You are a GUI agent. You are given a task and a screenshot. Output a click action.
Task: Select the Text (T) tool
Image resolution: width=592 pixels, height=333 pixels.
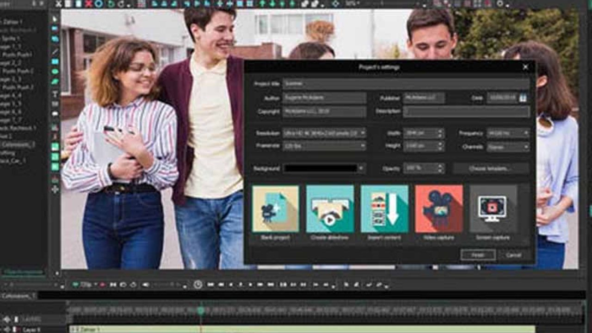click(55, 94)
